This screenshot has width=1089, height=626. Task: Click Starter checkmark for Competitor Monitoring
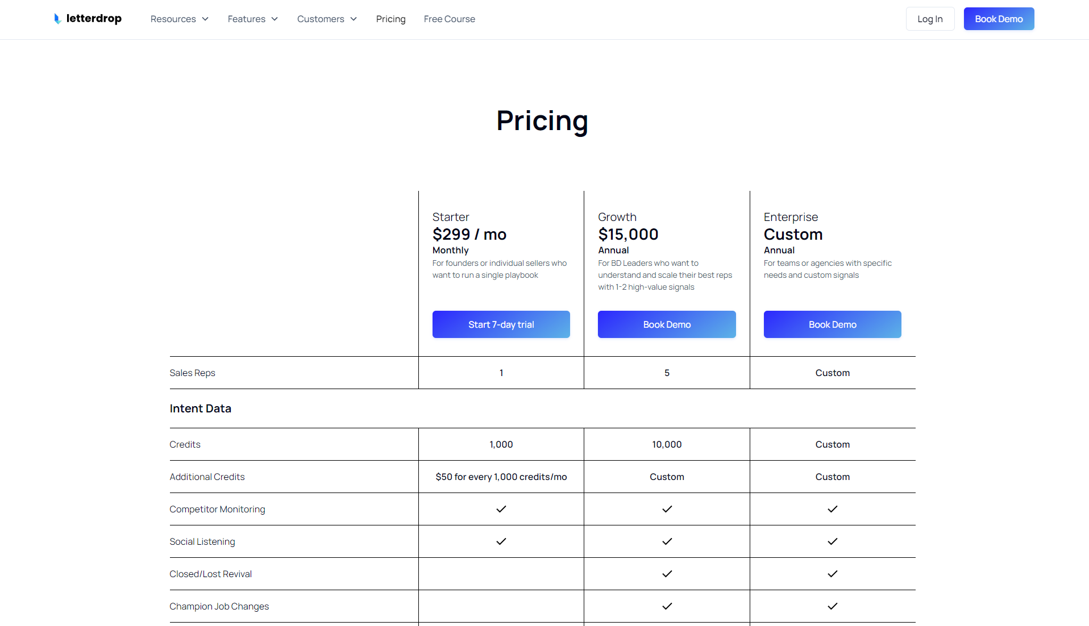[501, 509]
